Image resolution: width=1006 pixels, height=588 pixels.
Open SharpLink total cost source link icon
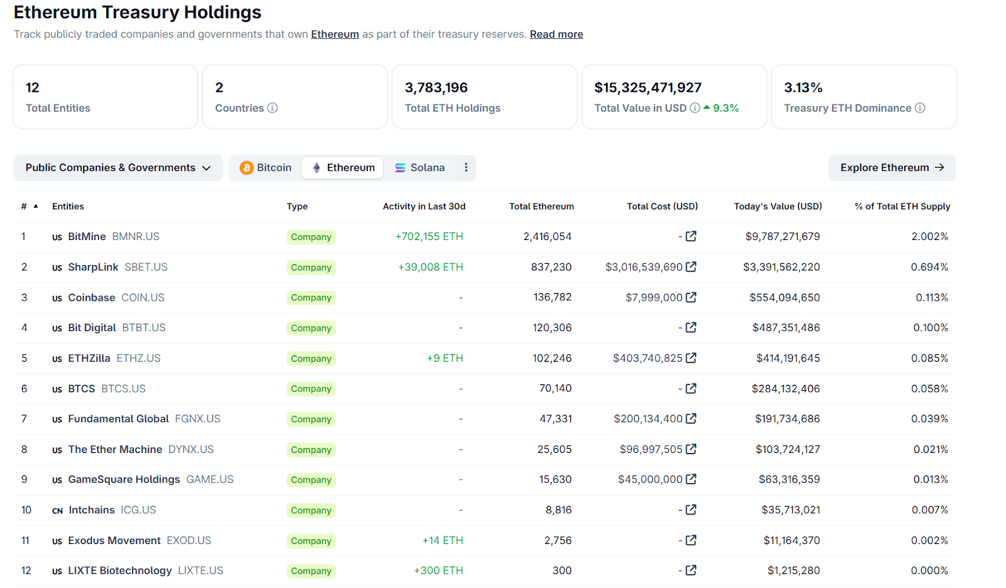tap(691, 267)
